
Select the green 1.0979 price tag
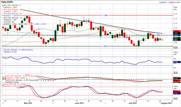177,38
